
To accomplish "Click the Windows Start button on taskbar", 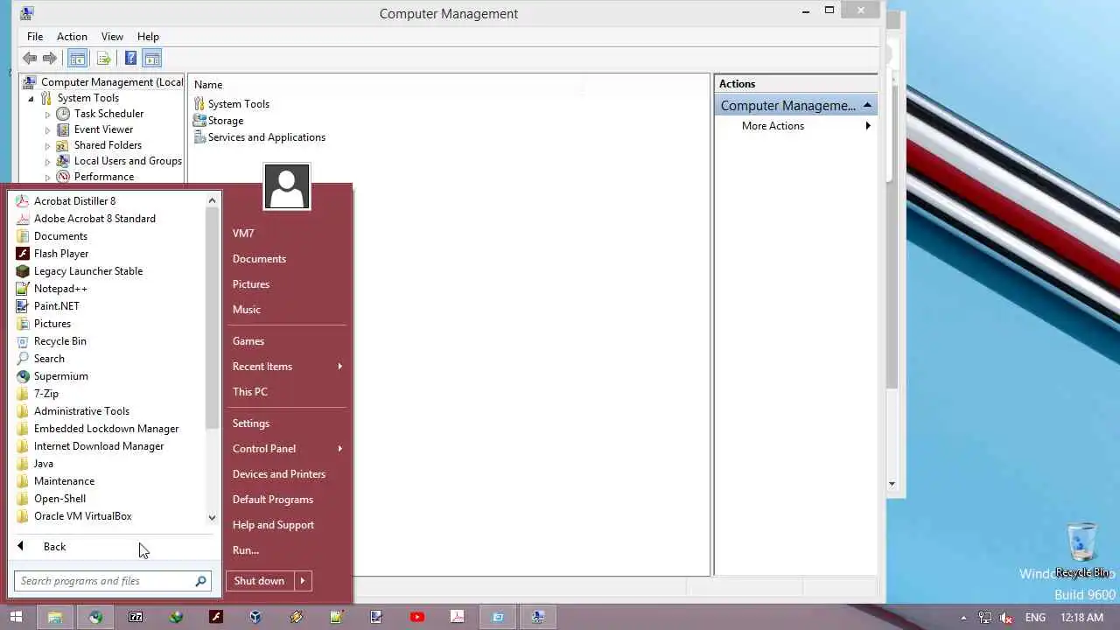I will click(x=16, y=617).
